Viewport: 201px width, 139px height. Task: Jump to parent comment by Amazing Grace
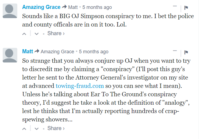pyautogui.click(x=58, y=52)
